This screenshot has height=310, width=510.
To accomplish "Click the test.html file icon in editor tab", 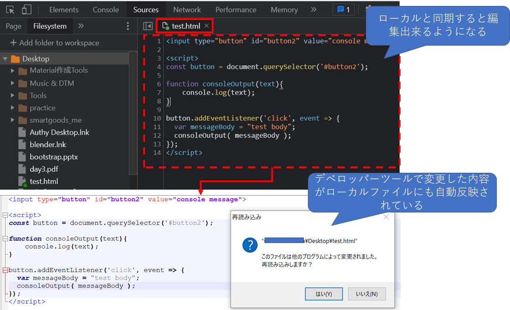I will click(x=166, y=26).
